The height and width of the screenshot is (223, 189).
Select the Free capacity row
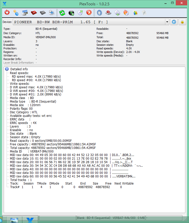(53, 144)
